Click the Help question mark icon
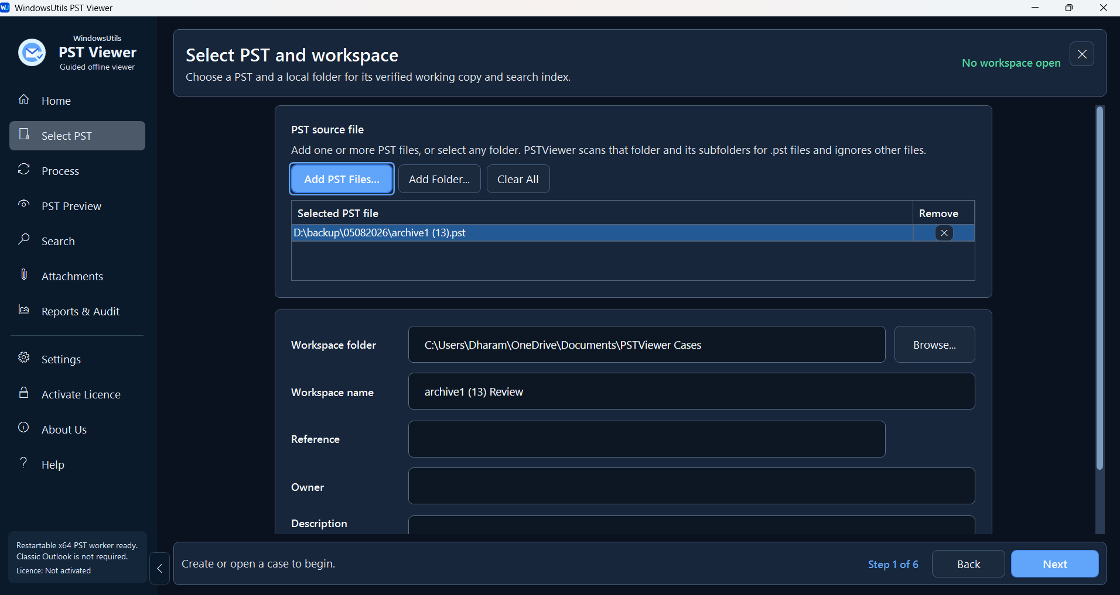The width and height of the screenshot is (1120, 595). click(x=24, y=463)
